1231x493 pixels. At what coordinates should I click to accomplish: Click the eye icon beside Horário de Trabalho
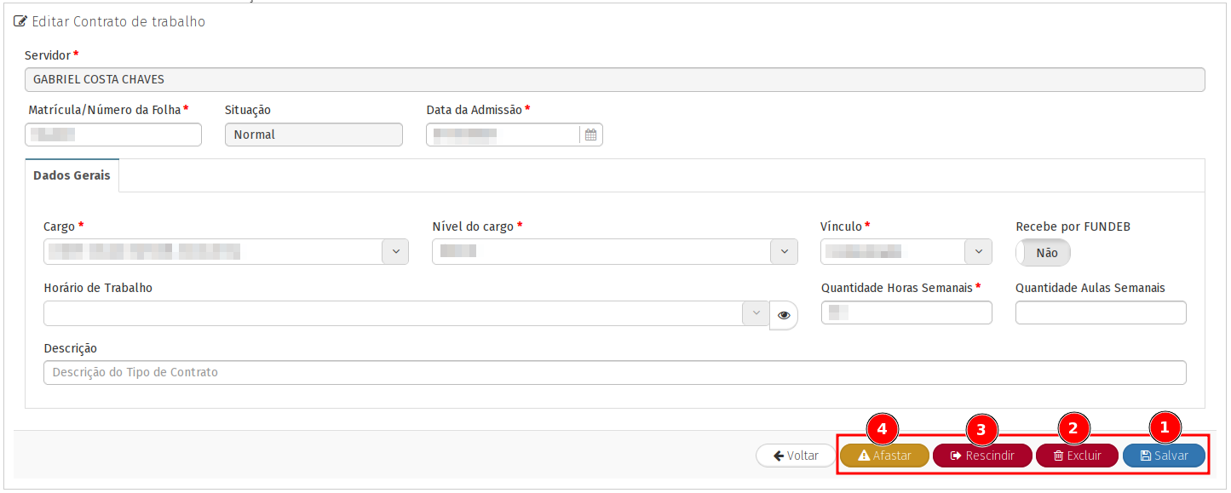point(784,315)
